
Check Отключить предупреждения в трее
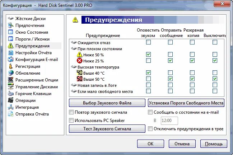[150, 129]
